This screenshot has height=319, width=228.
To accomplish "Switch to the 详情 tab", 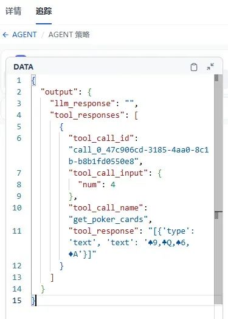I will point(13,11).
